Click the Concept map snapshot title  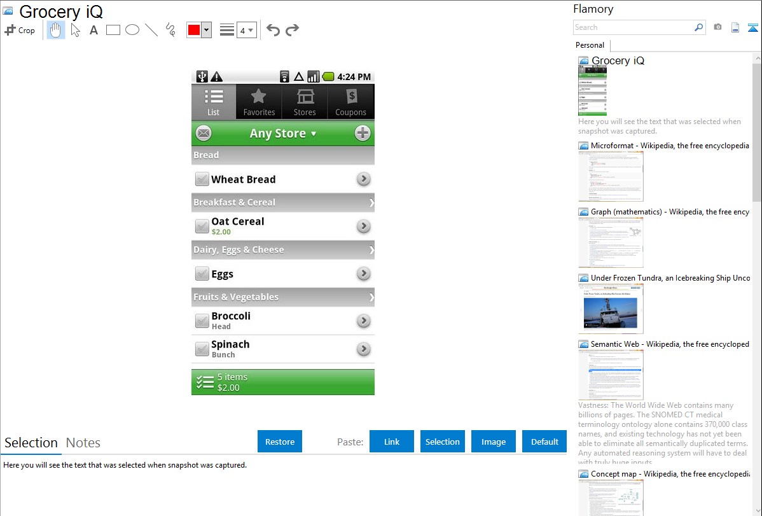pos(670,473)
